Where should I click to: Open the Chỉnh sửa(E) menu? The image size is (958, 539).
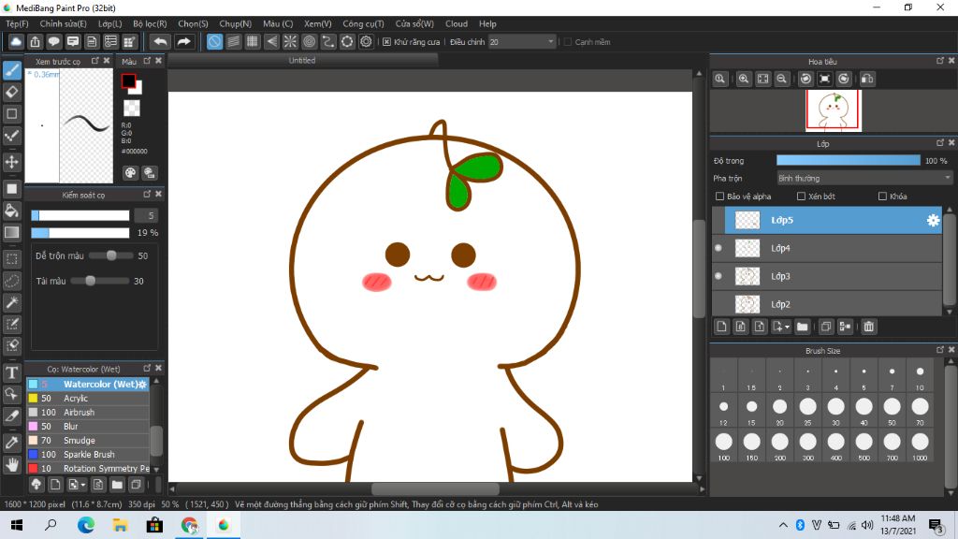click(x=63, y=23)
